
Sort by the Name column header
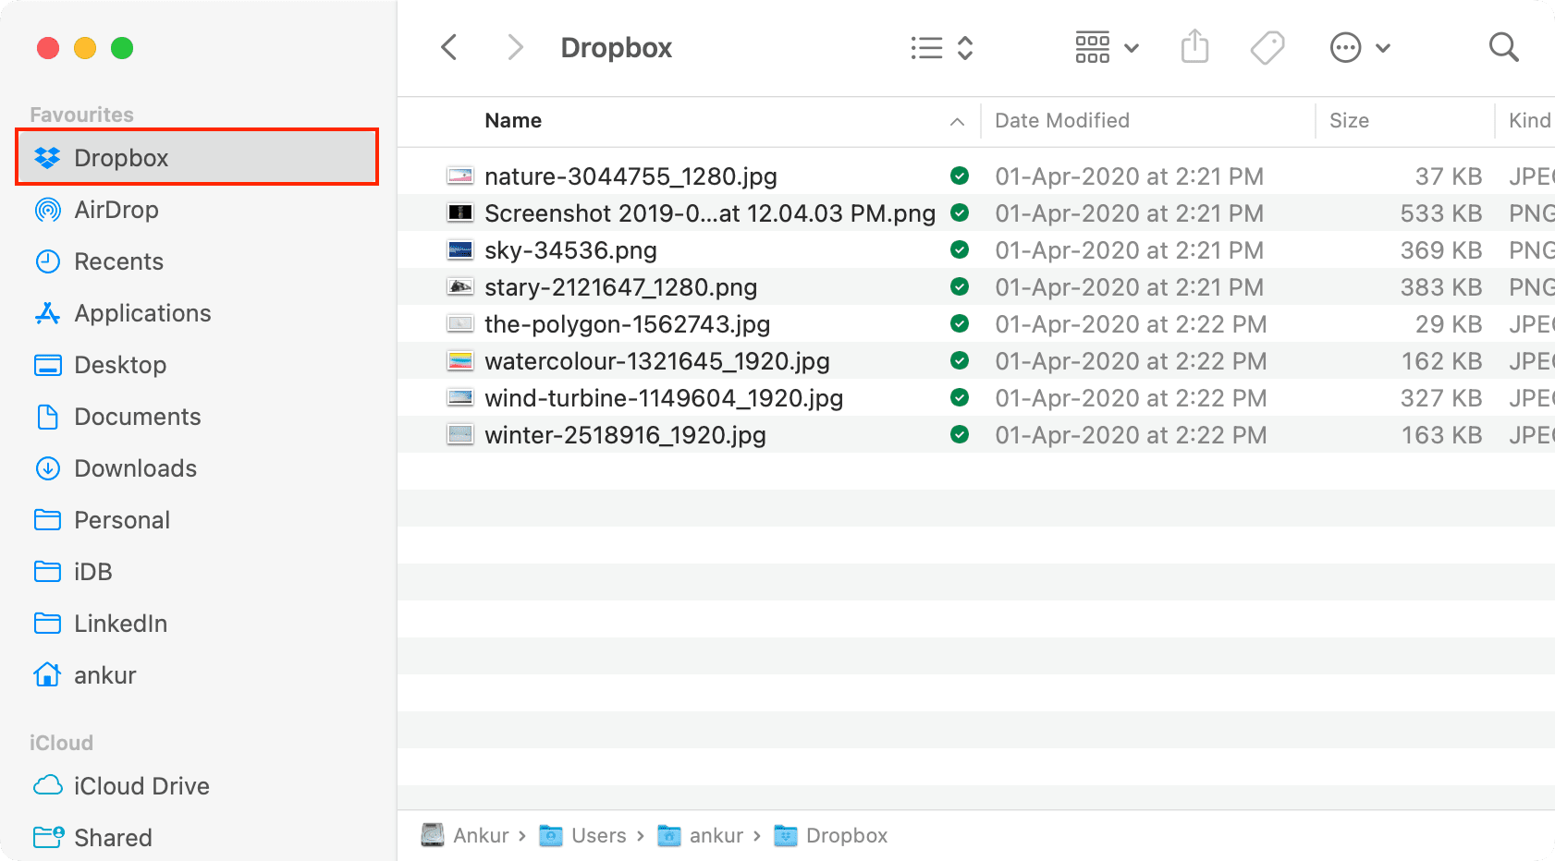tap(513, 121)
